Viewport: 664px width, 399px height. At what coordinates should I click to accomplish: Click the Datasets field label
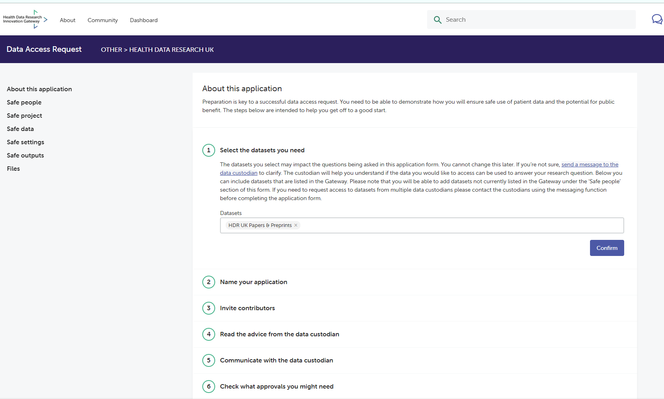[231, 213]
